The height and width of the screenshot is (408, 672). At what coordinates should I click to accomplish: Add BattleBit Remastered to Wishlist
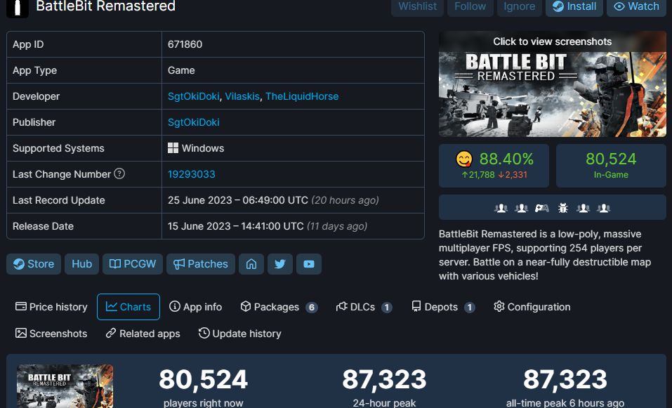coord(417,6)
